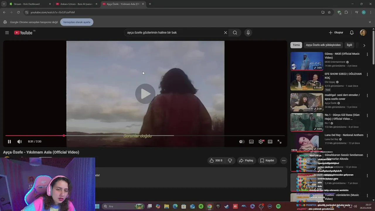Reload the page

18,12
